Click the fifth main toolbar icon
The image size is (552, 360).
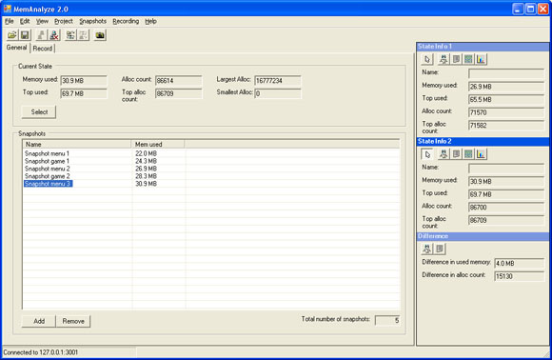coord(70,35)
